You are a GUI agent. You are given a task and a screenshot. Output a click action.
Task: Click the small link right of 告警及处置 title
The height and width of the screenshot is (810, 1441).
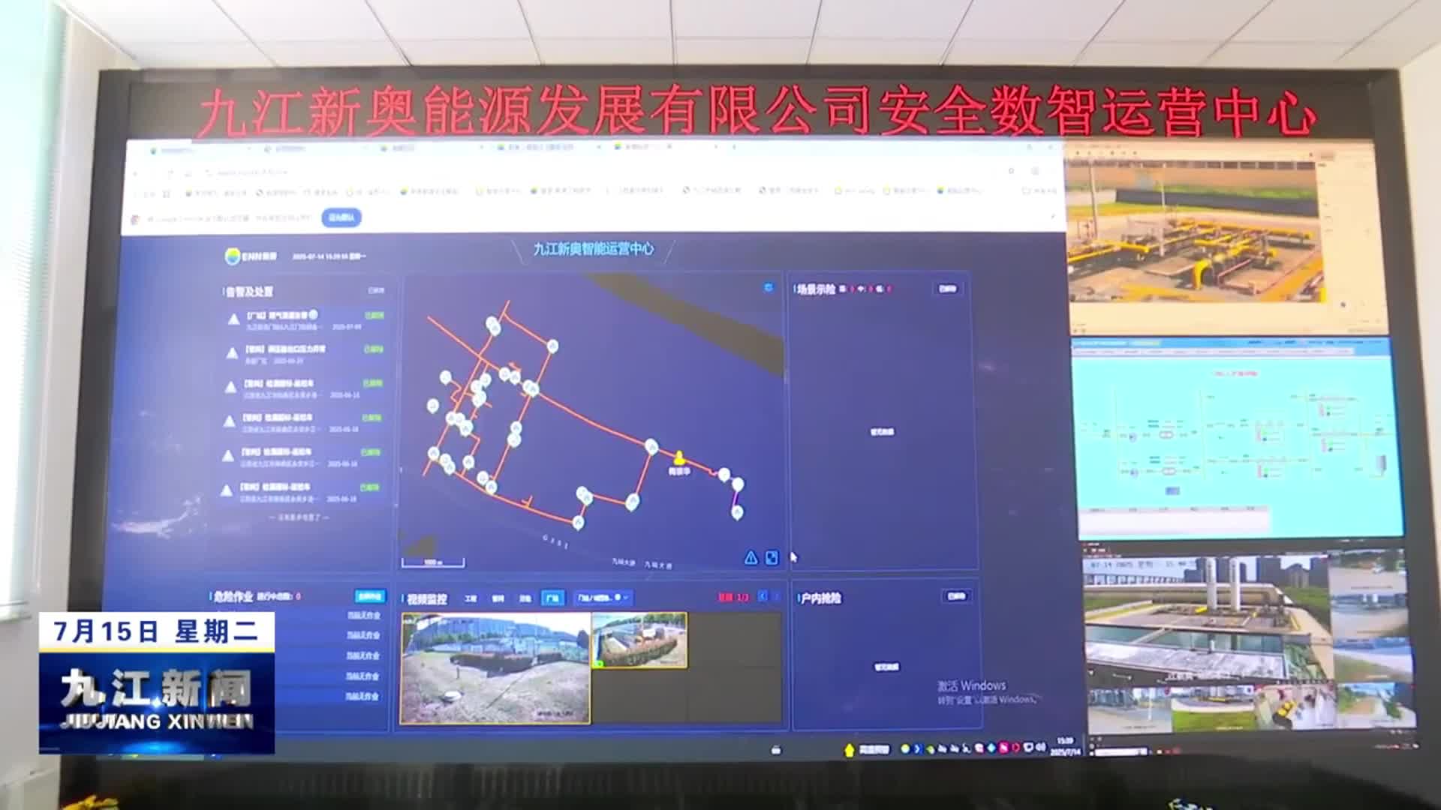tap(376, 291)
